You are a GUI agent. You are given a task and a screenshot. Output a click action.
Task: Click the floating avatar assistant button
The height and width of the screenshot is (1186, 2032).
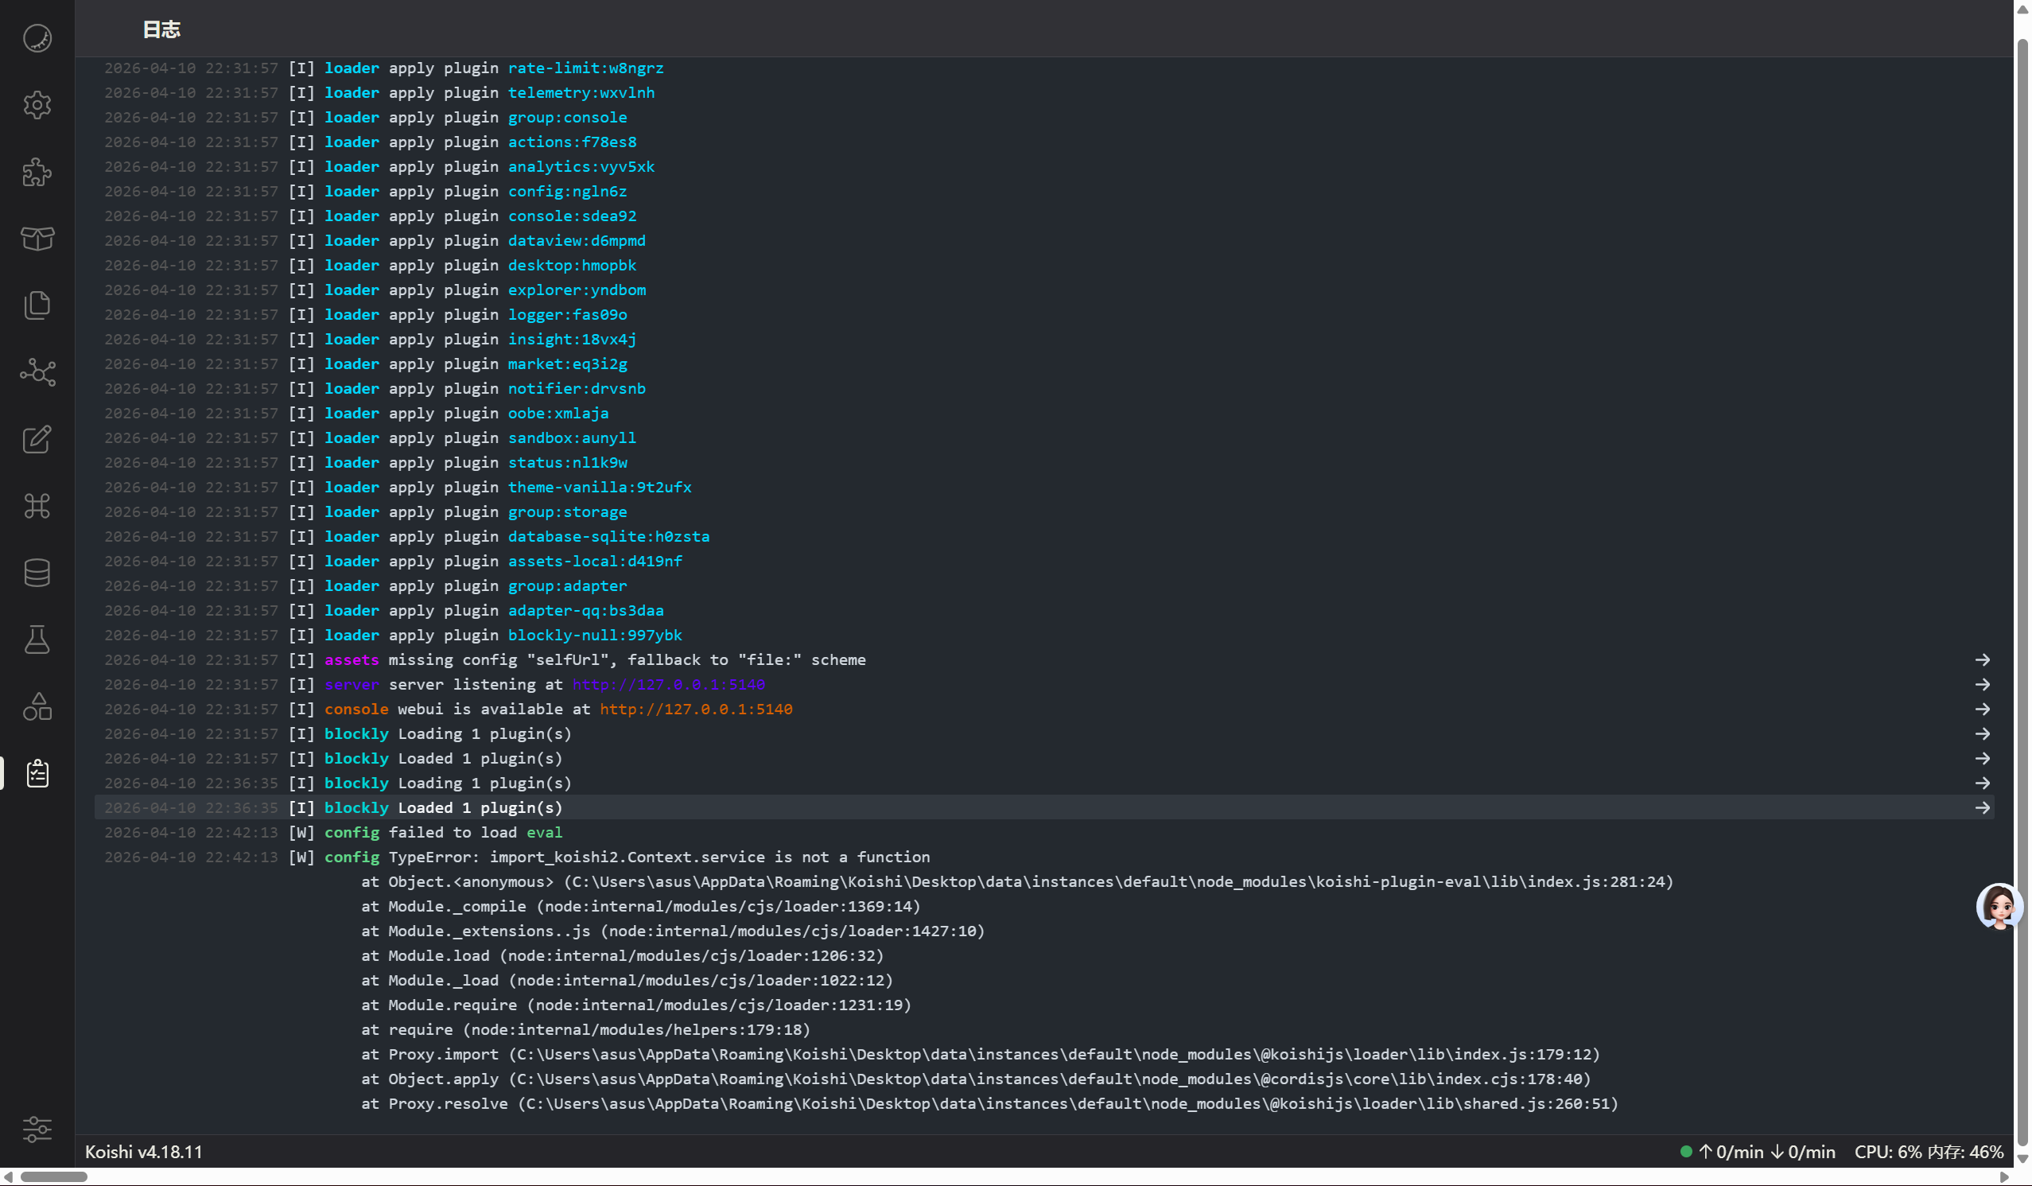click(x=1998, y=907)
